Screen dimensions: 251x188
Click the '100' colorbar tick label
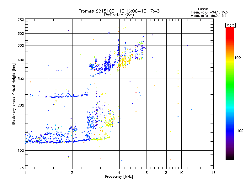238,58
